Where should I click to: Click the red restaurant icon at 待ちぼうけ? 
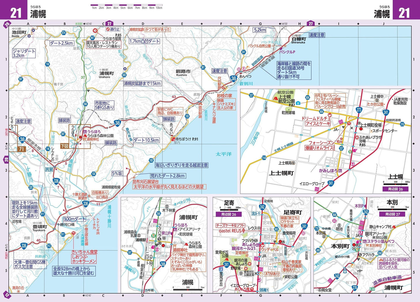click(173, 139)
